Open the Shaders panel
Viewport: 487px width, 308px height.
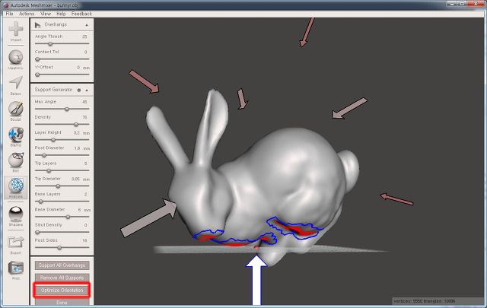coord(16,216)
